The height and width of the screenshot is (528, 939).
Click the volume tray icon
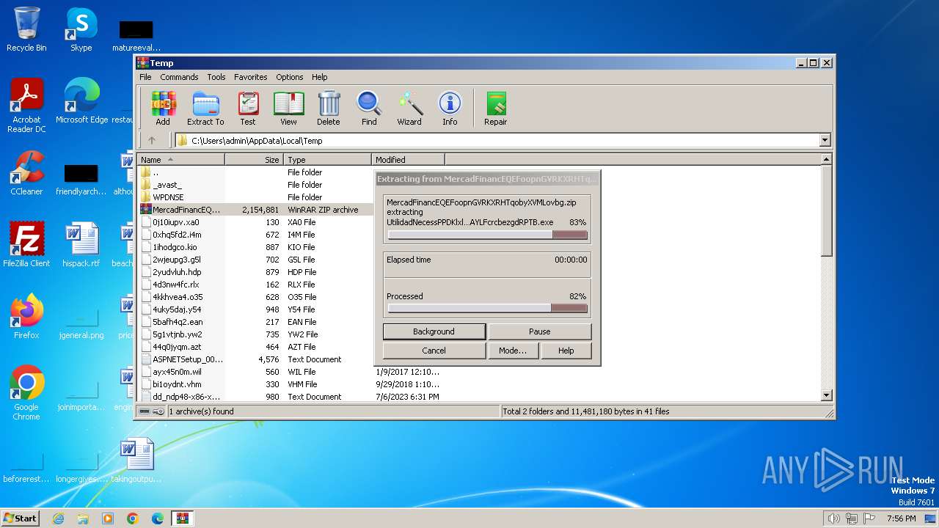[833, 518]
